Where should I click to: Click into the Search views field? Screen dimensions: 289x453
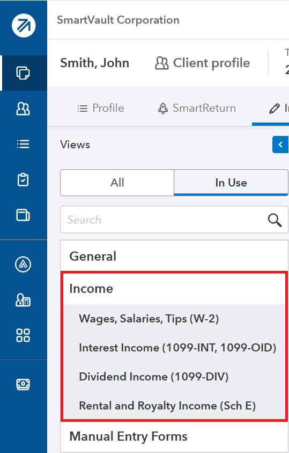pos(174,220)
